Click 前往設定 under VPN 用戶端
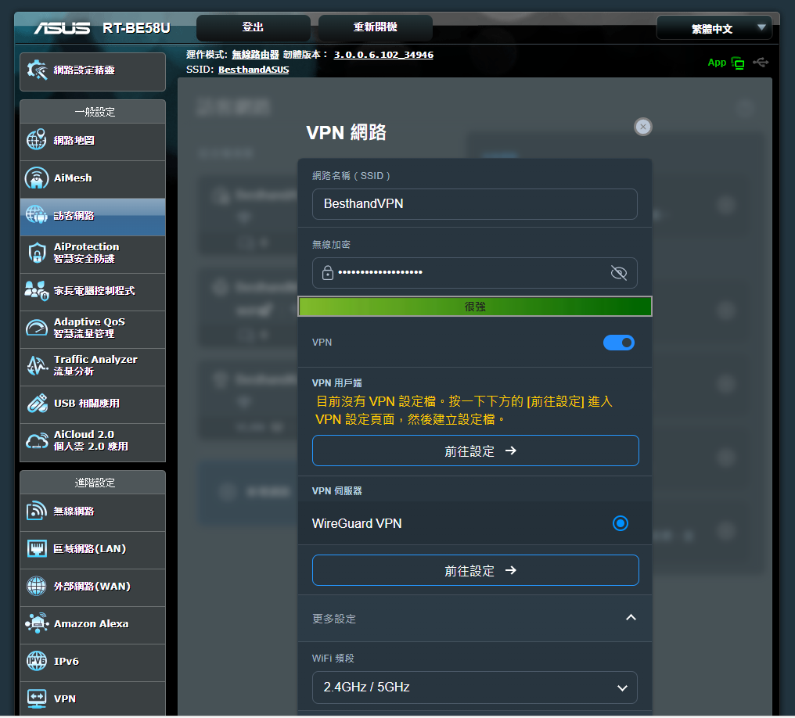The height and width of the screenshot is (718, 795). [x=475, y=451]
